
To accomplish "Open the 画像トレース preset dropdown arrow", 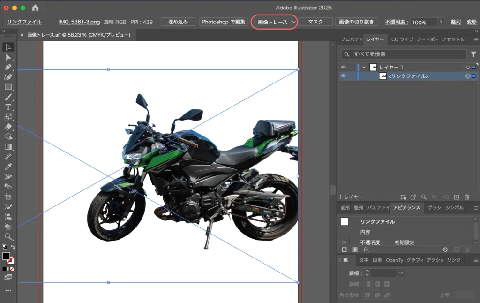I will pyautogui.click(x=294, y=22).
